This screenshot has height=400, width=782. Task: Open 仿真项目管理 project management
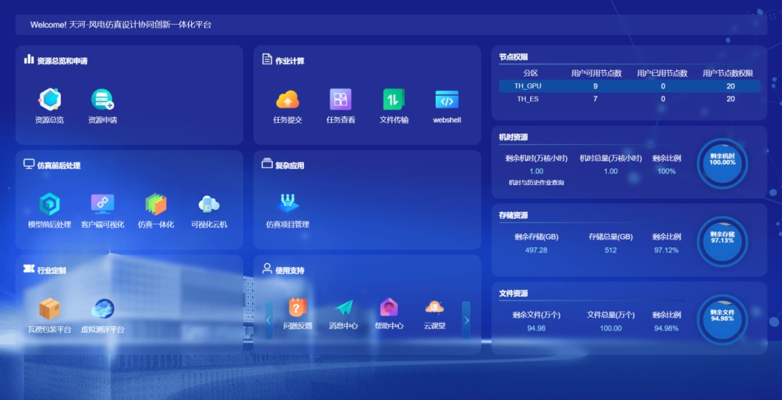point(287,205)
